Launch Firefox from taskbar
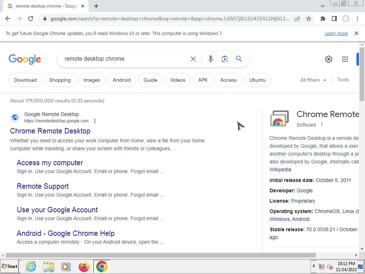The image size is (365, 274). [84, 267]
